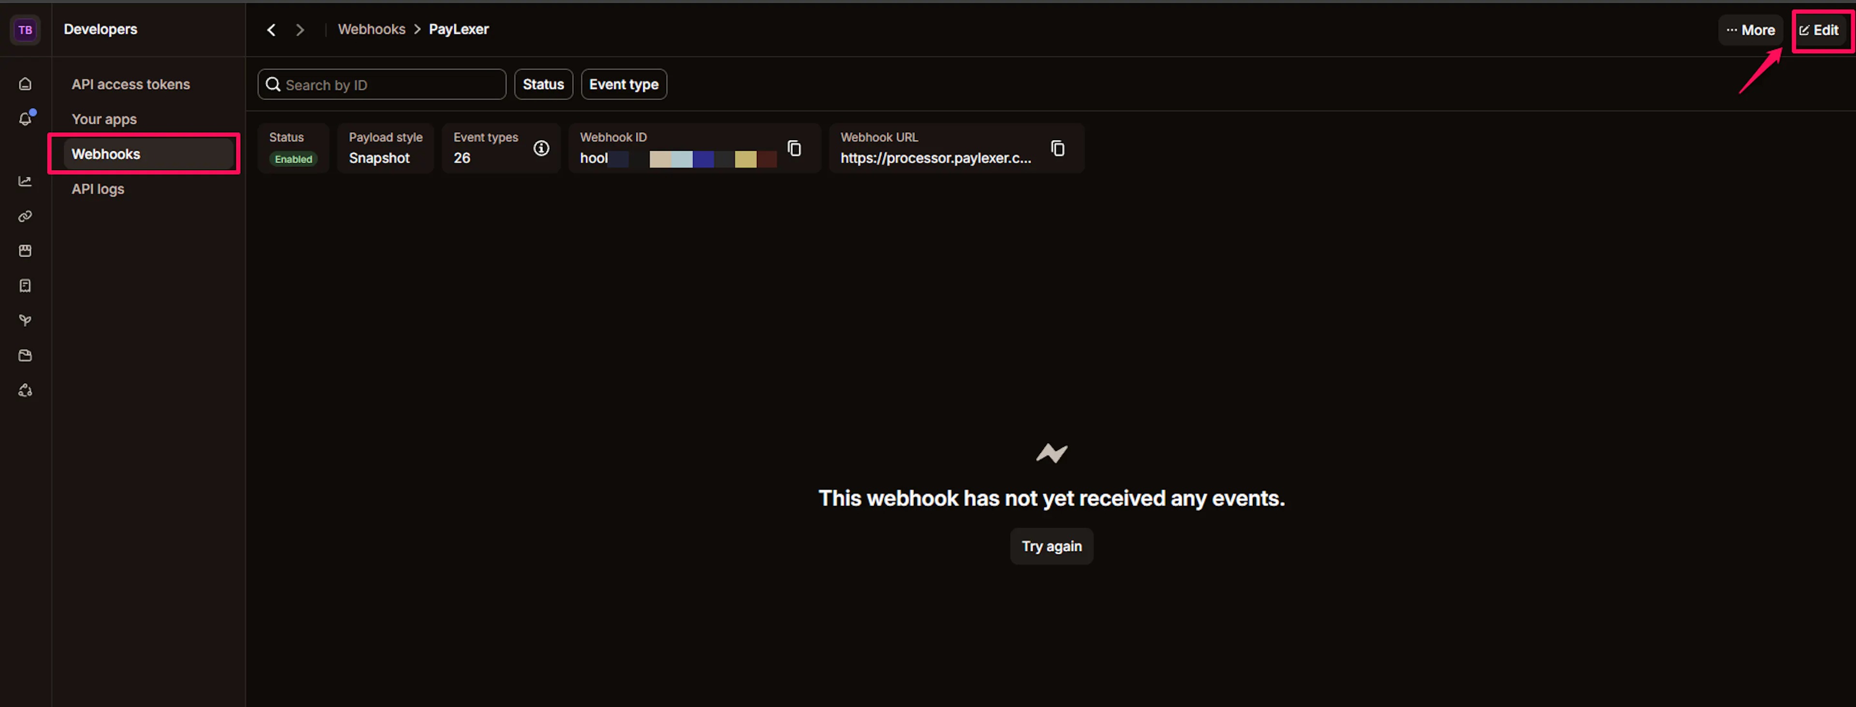Click the PayLexer breadcrumb

point(459,29)
